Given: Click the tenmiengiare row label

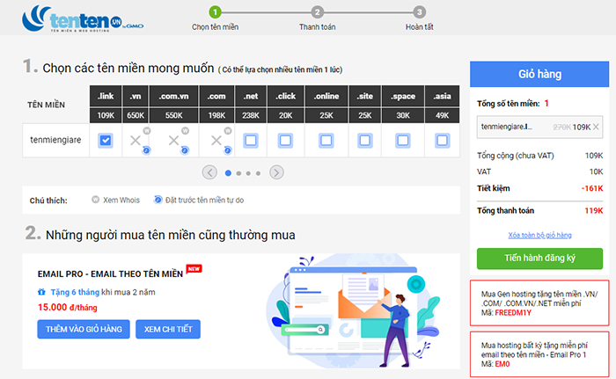Looking at the screenshot, I should (55, 140).
